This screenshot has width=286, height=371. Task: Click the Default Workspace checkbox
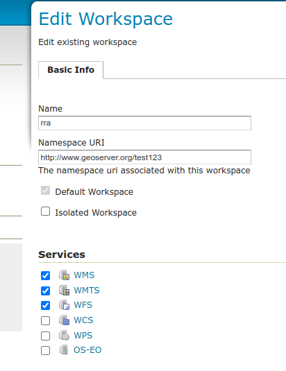tap(45, 191)
